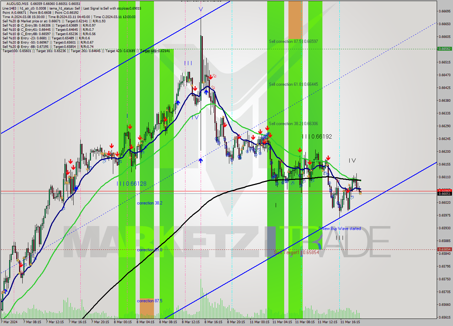Click the 'I I I 0.66128' wave label
The height and width of the screenshot is (326, 453).
click(x=131, y=184)
